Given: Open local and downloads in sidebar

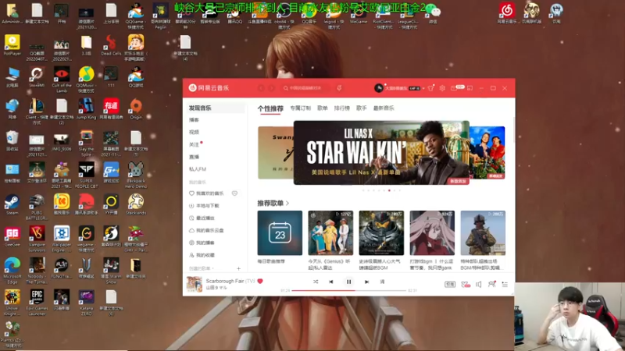Looking at the screenshot, I should (204, 206).
